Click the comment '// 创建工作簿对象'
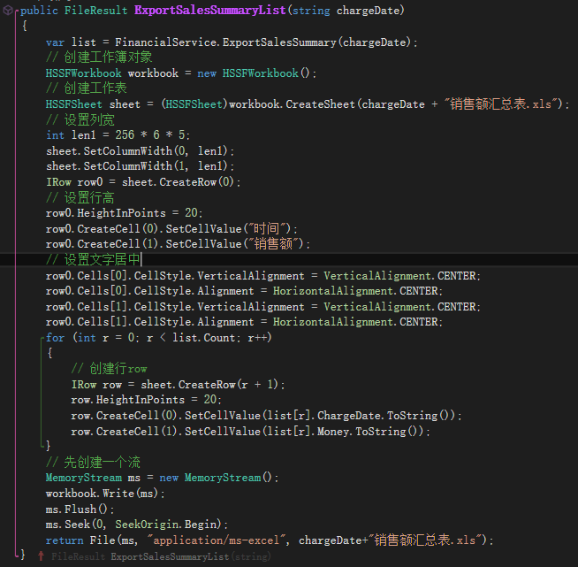578x567 pixels. pos(99,57)
